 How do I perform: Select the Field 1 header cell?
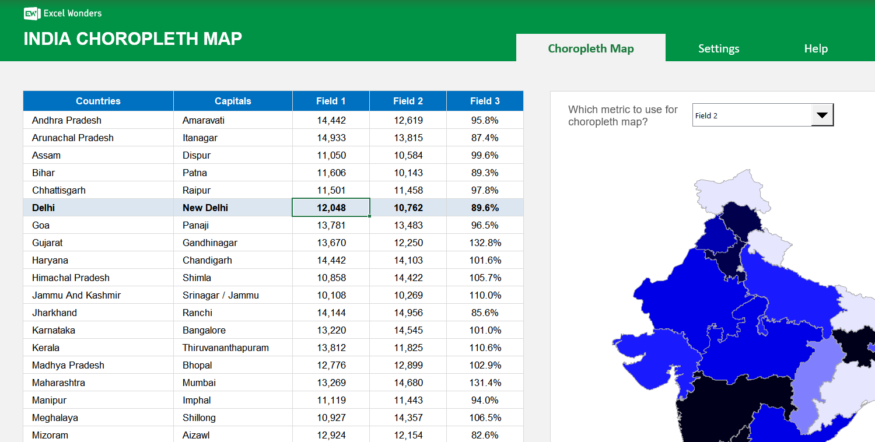(330, 100)
